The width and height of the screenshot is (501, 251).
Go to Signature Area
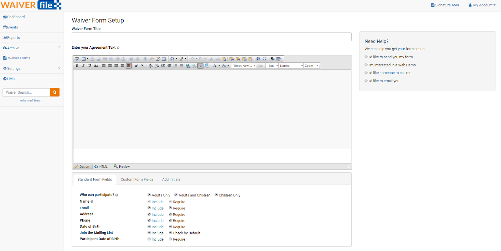[x=445, y=5]
